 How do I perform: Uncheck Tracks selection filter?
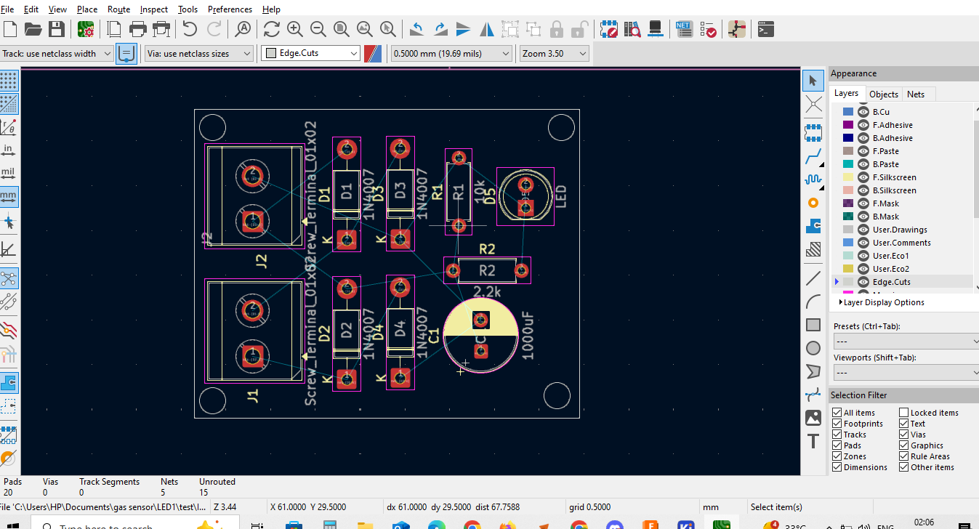[x=837, y=435]
